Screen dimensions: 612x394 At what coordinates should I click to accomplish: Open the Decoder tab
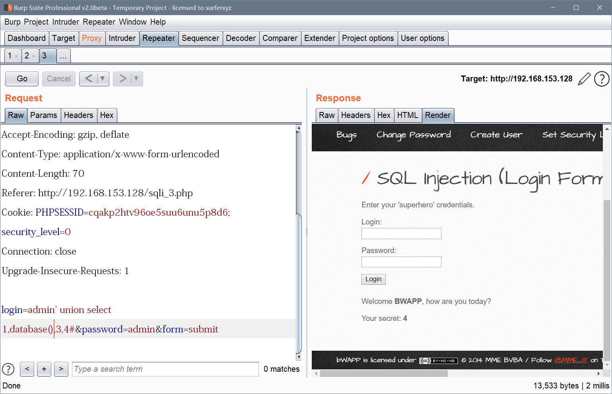(x=241, y=38)
